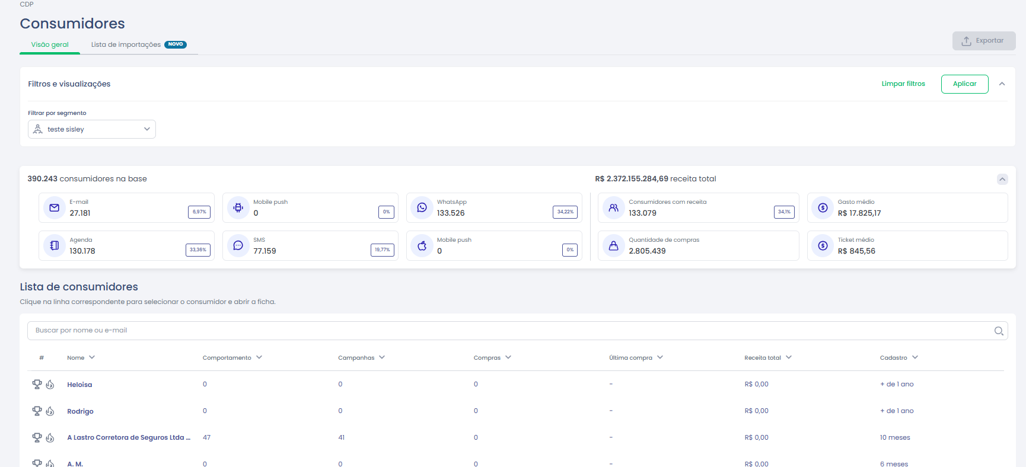Click the '390.243 consumidores na base' text
1026x467 pixels.
(87, 179)
